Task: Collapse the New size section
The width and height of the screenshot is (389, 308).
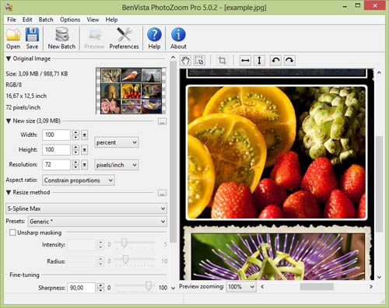Action: coord(9,121)
